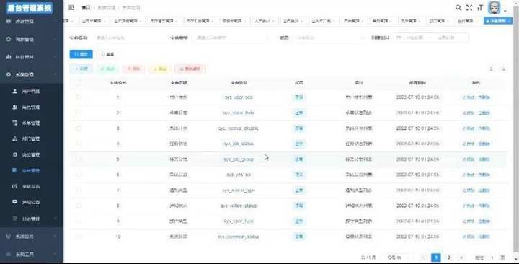Open 菜单管理 in the sidebar
The image size is (519, 264).
click(x=32, y=123)
